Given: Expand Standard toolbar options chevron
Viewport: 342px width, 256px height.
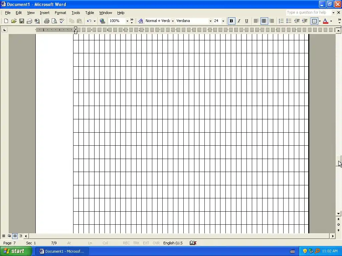Looking at the screenshot, I should pyautogui.click(x=132, y=21).
